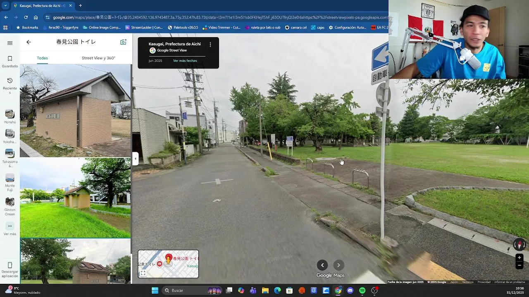529x297 pixels.
Task: Select the Ginzan Onsen recent item
Action: [10, 206]
